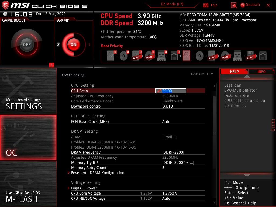The height and width of the screenshot is (207, 276).
Task: Click the date Do 12 Mar, 2020
Action: (51, 14)
